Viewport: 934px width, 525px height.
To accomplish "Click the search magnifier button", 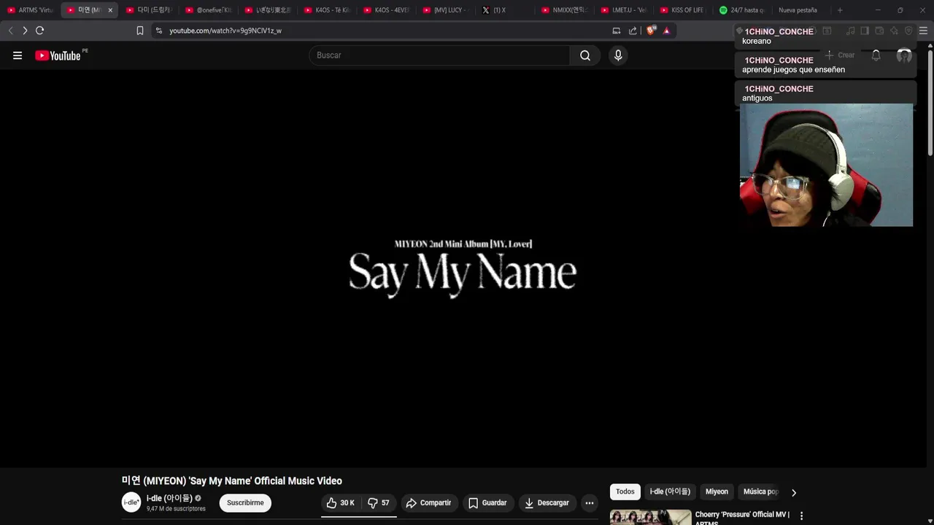I will 585,55.
